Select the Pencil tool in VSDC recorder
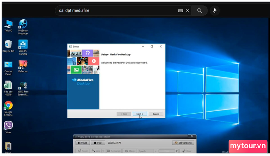This screenshot has height=156, width=270. [83, 151]
